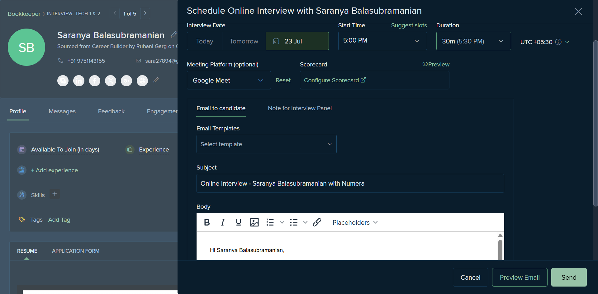This screenshot has height=294, width=598.
Task: Reset the meeting platform
Action: click(x=283, y=80)
